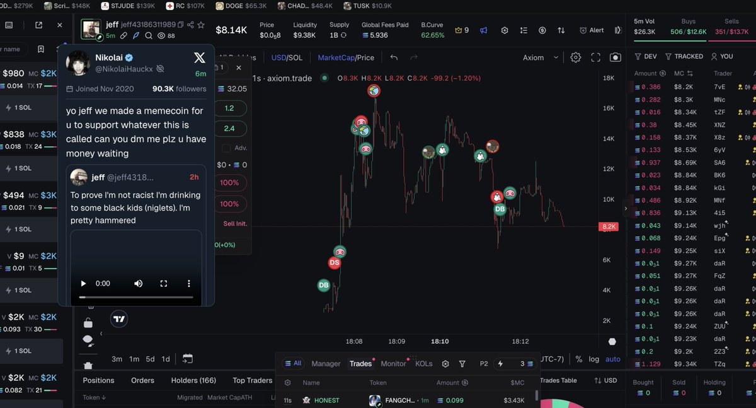Click the crown icon showing 9

click(462, 30)
